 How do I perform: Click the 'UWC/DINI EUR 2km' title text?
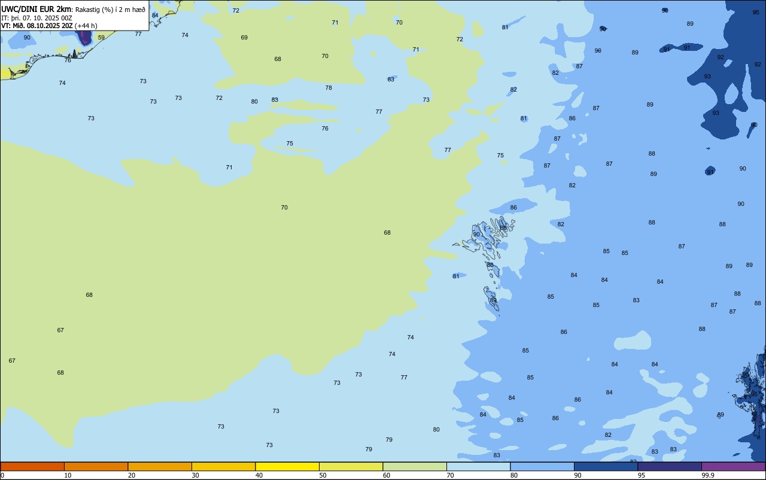click(37, 9)
